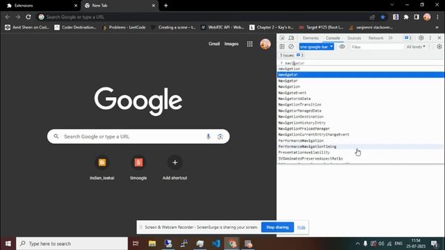Screen dimensions: 445x250
Task: Start voice search with the microphone icon
Action: click(x=208, y=137)
